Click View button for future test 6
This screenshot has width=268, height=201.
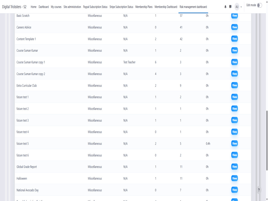[234, 155]
